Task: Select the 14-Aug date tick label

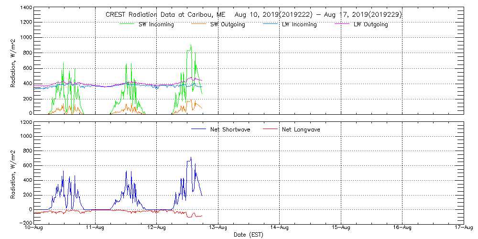Action: [x=280, y=228]
